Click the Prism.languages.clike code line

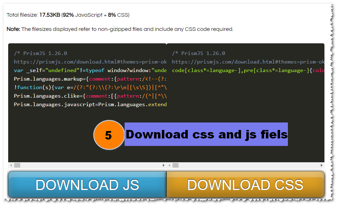[x=90, y=96]
